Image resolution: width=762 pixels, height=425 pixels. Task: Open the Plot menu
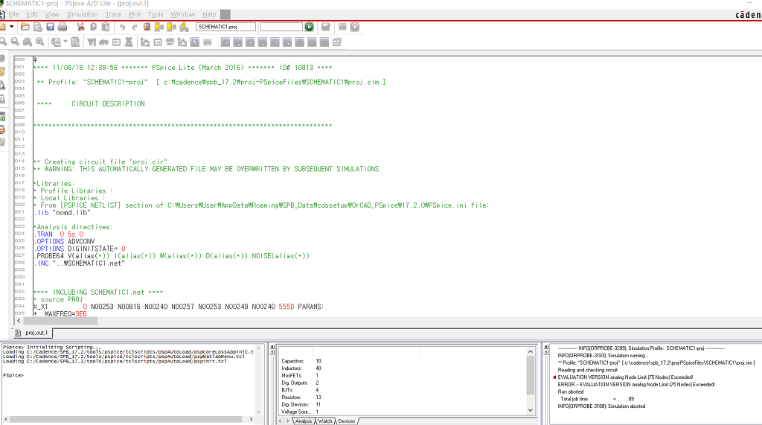tap(135, 14)
